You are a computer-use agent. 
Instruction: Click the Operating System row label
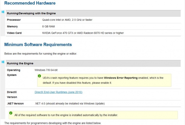point(13,72)
